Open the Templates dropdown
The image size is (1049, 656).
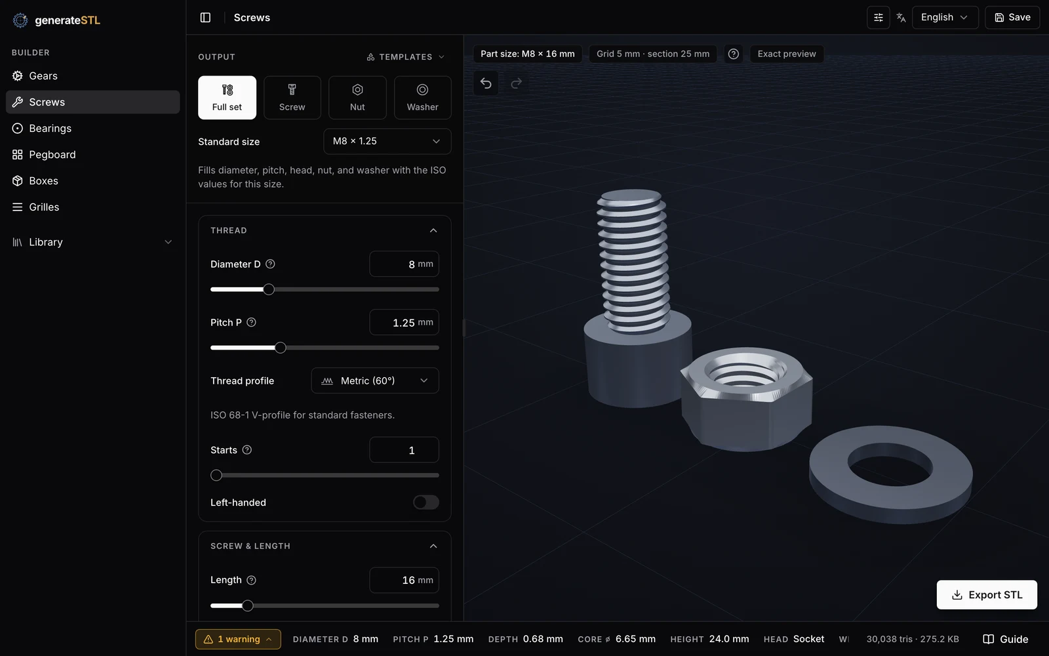(406, 57)
